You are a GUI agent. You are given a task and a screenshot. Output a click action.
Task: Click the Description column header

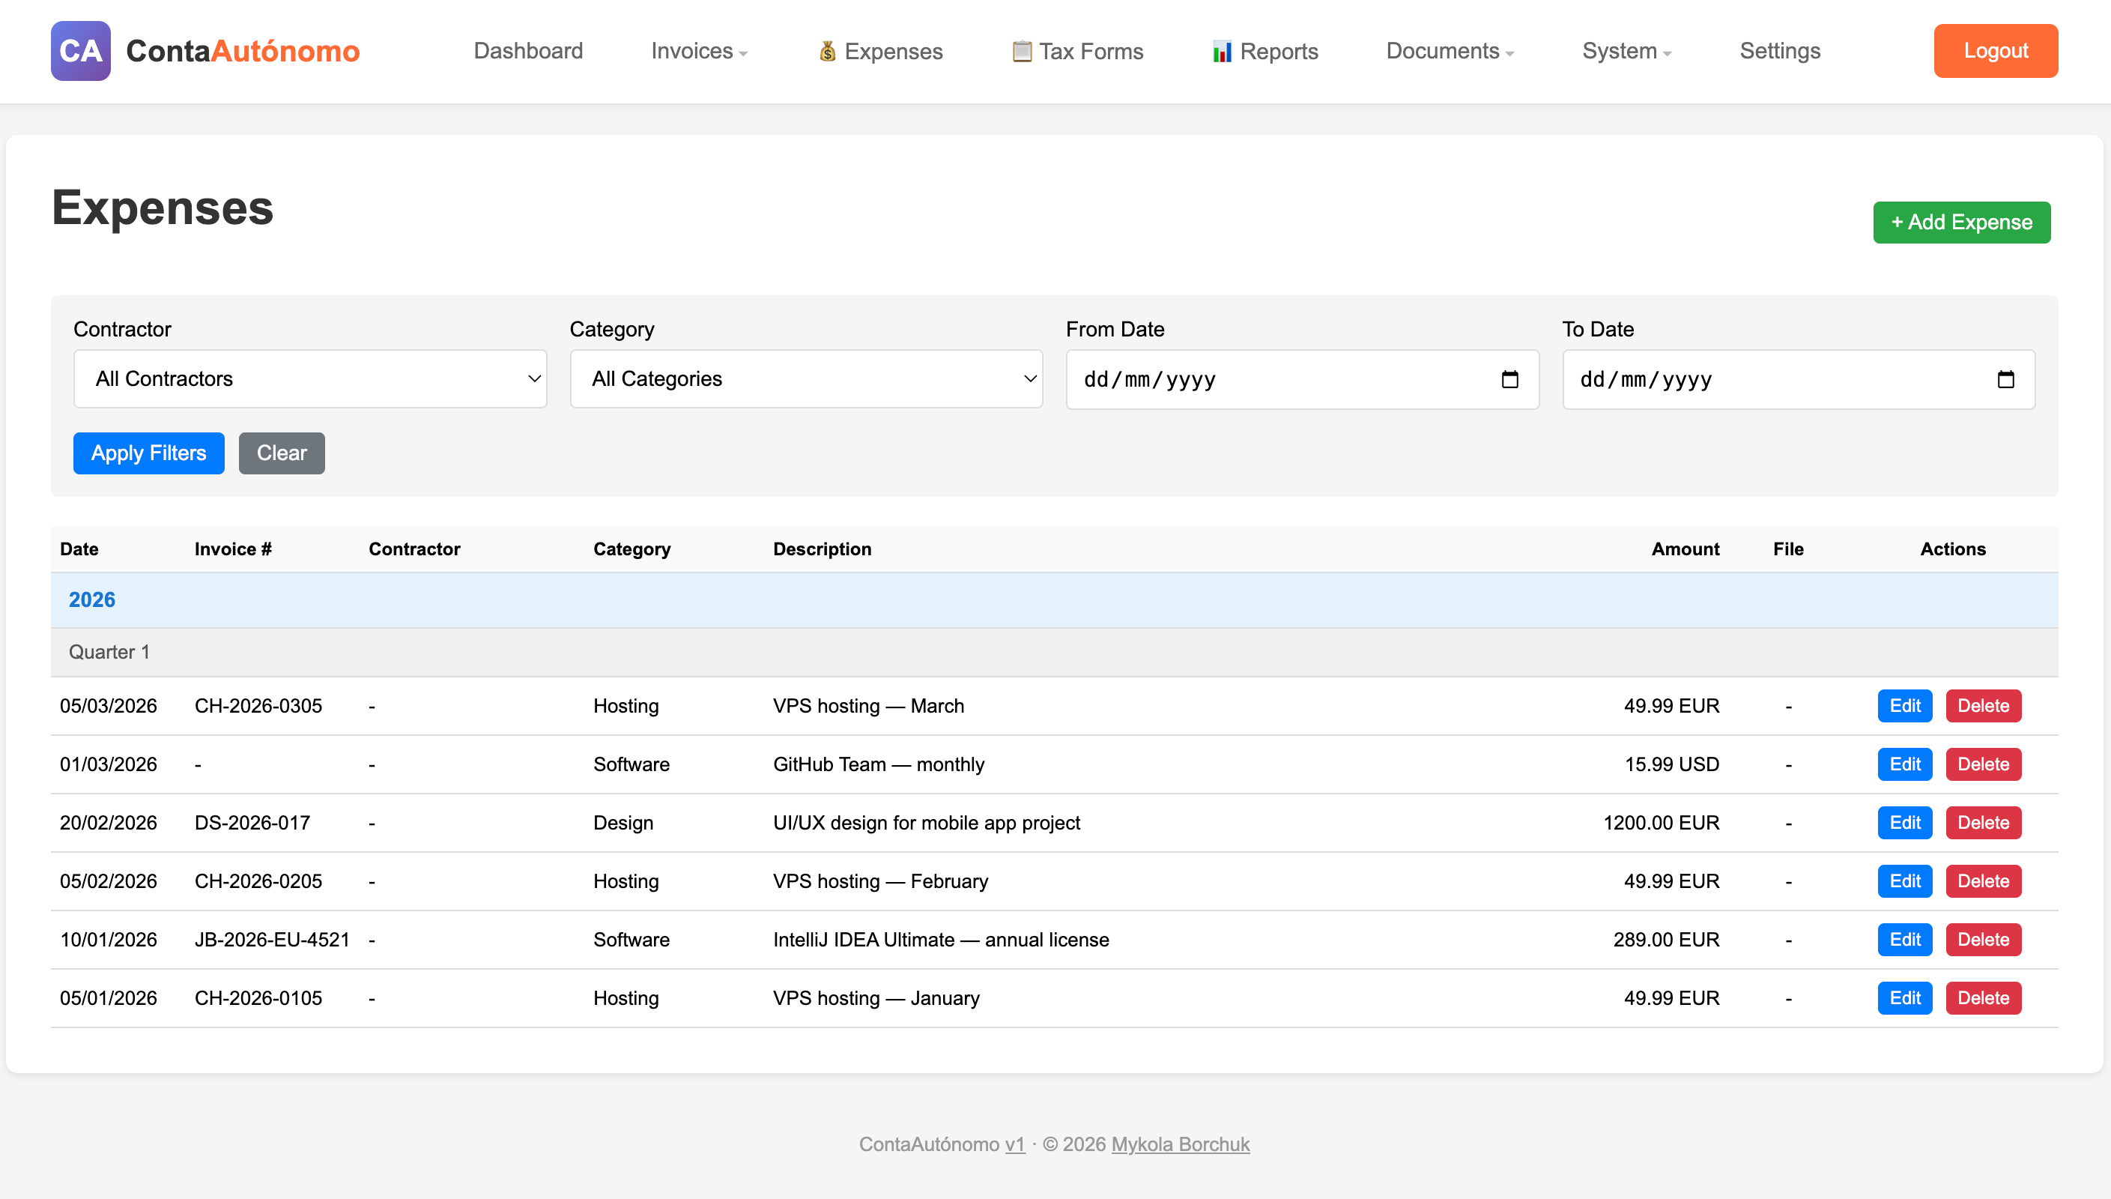tap(821, 549)
